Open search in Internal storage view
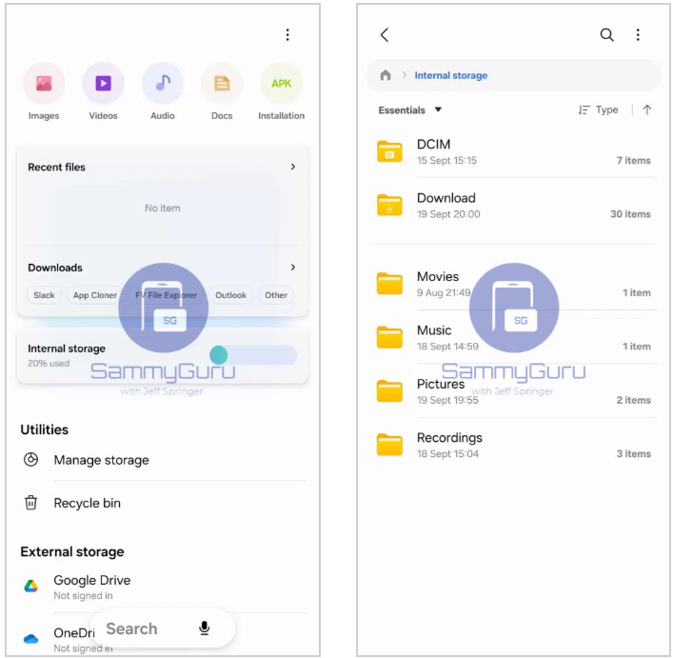The height and width of the screenshot is (658, 673). point(606,35)
